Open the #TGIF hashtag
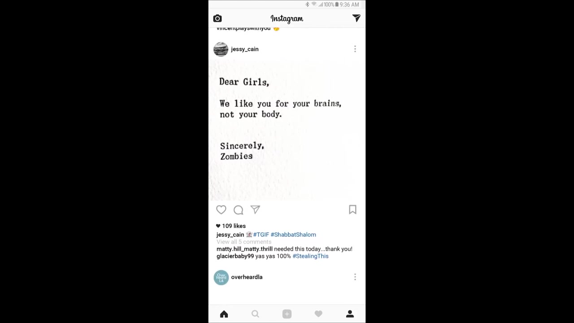Image resolution: width=574 pixels, height=323 pixels. [x=261, y=235]
